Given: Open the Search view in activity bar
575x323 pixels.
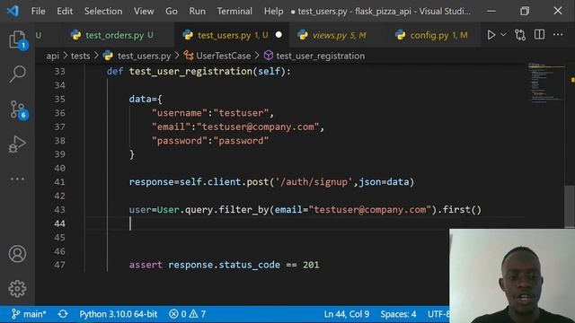Looking at the screenshot, I should tap(17, 74).
